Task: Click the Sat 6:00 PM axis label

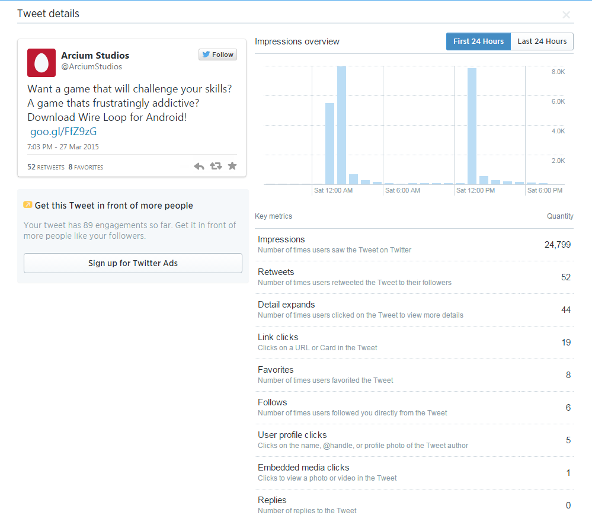Action: tap(545, 190)
